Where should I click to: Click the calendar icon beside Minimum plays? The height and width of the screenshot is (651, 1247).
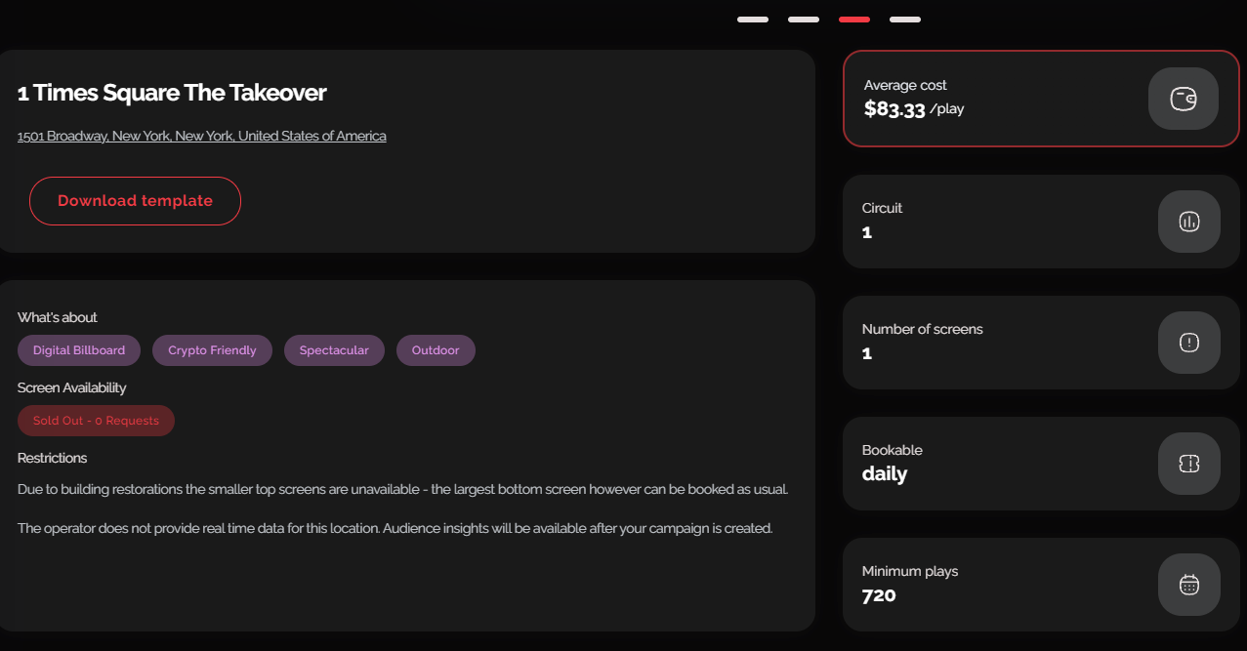(x=1188, y=585)
